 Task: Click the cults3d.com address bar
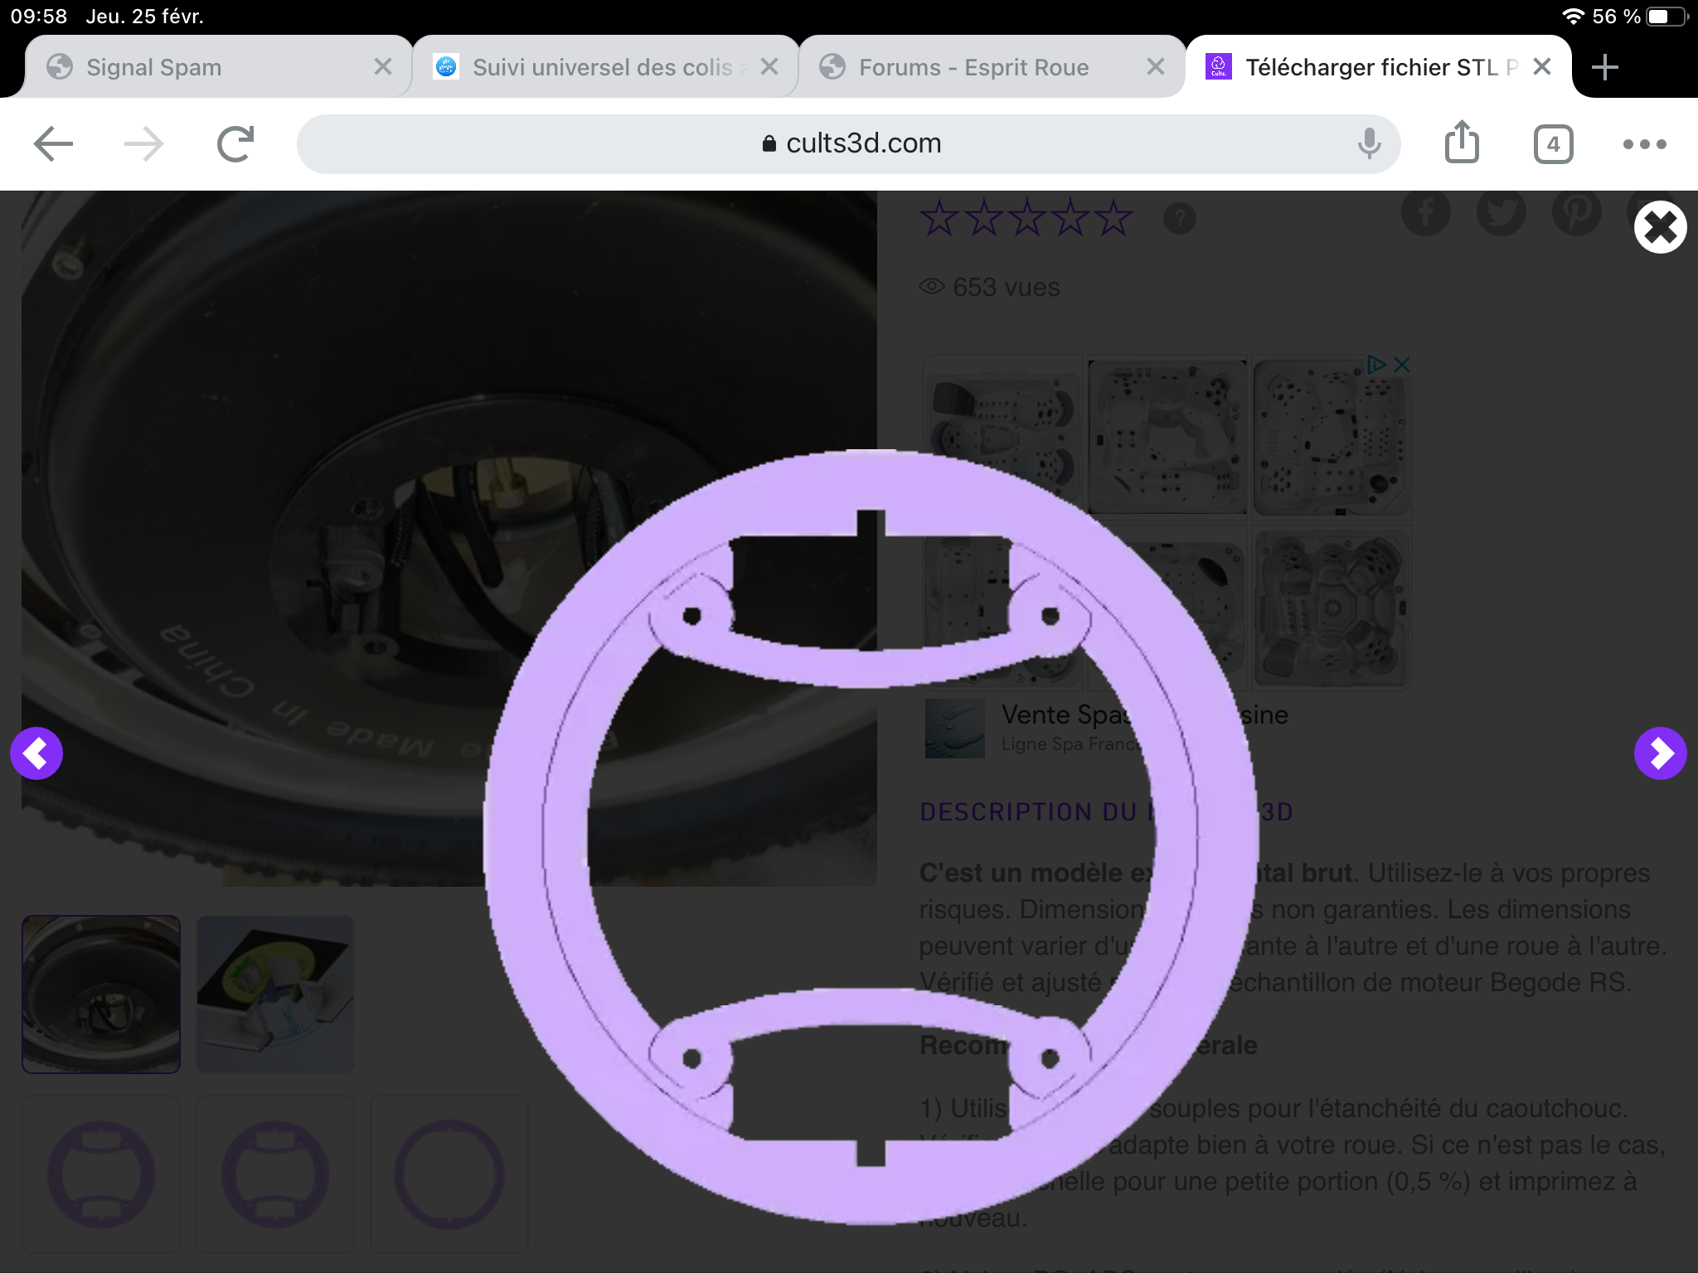pos(849,144)
